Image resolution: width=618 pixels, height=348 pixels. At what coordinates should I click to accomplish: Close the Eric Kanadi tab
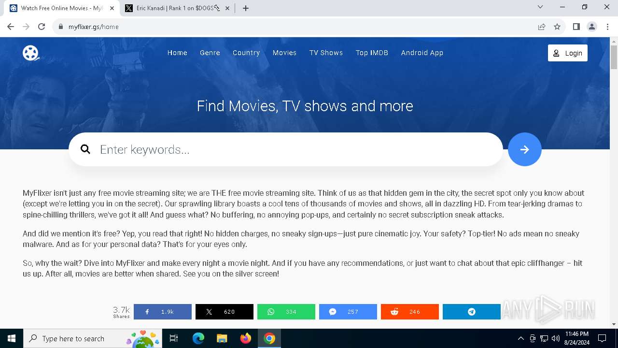(227, 8)
